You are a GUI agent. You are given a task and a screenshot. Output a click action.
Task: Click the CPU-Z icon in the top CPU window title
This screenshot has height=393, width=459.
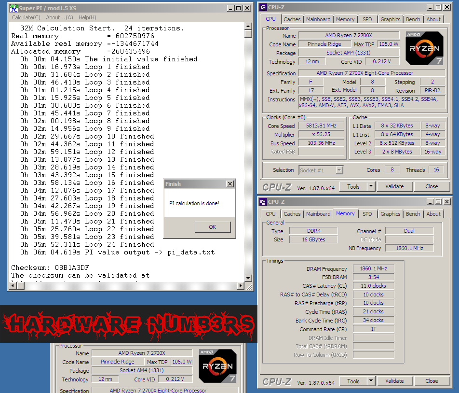click(263, 7)
